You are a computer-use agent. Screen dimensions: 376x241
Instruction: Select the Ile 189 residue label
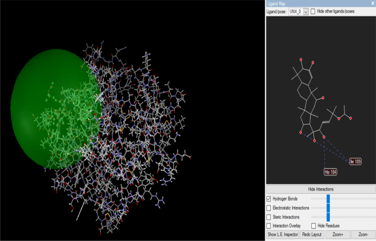356,162
